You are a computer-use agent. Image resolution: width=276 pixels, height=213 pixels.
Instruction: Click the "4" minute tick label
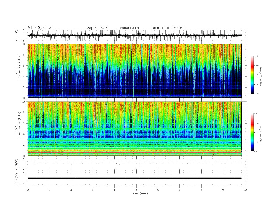[x=115, y=190]
